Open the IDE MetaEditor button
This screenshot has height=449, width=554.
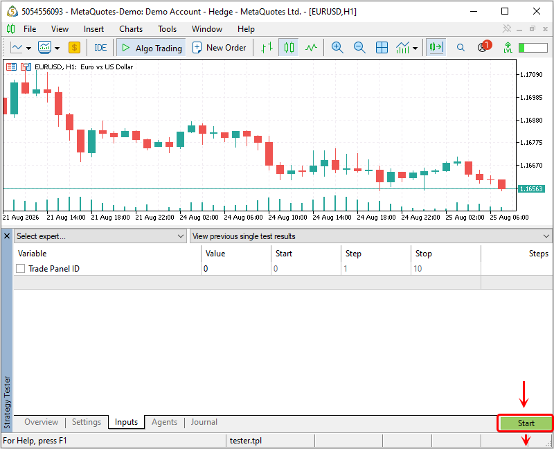[x=100, y=47]
